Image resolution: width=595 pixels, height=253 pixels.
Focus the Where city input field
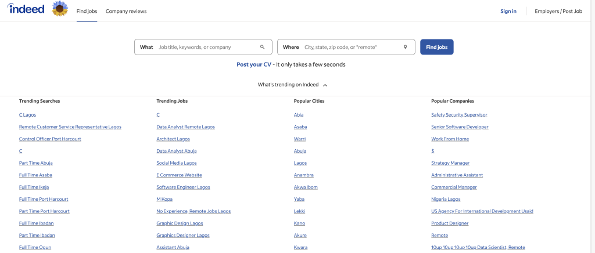(x=346, y=47)
